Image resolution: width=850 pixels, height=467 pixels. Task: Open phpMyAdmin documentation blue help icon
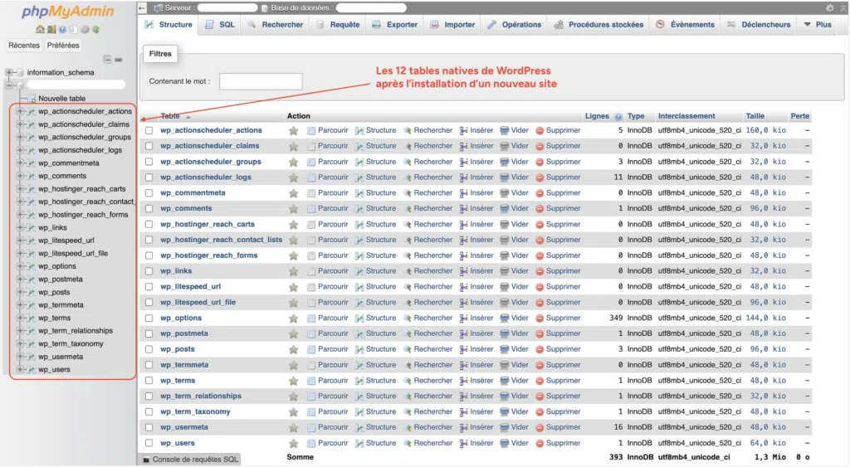(62, 29)
